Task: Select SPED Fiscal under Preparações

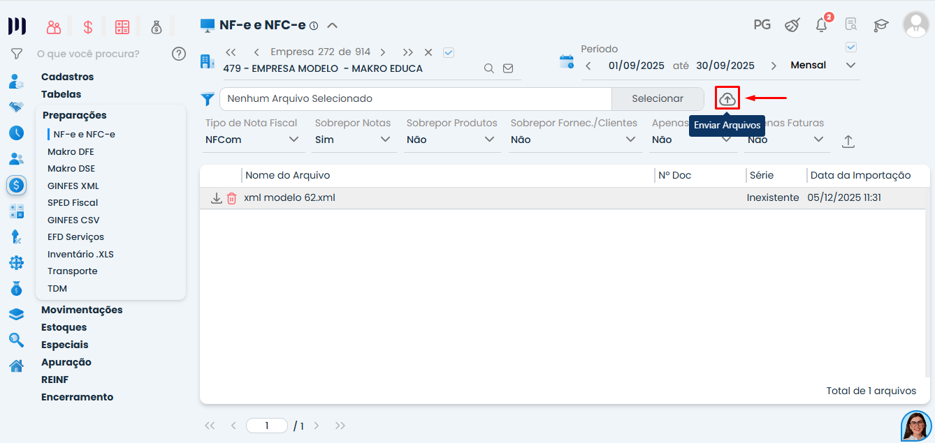Action: (x=73, y=203)
